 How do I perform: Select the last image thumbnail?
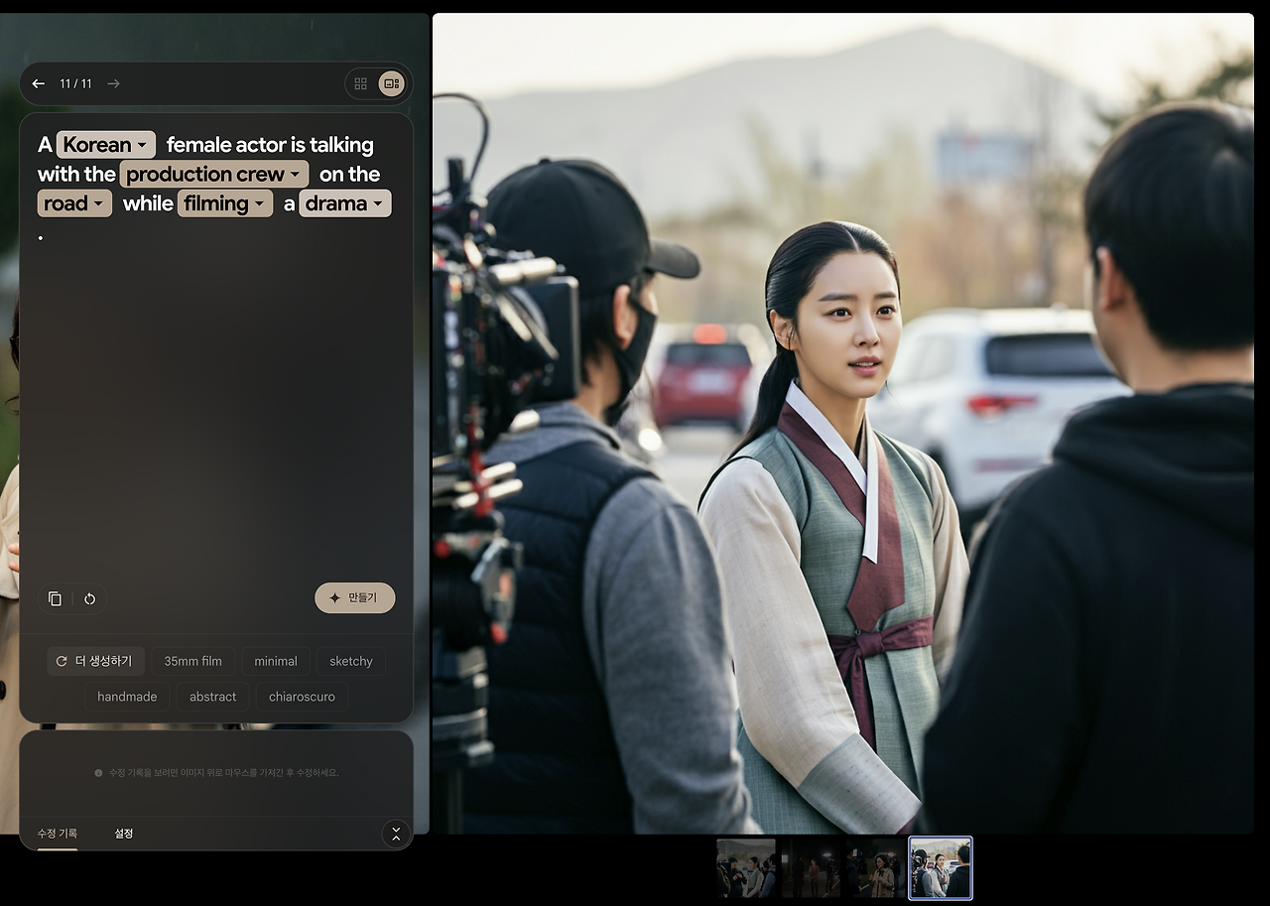[x=940, y=868]
